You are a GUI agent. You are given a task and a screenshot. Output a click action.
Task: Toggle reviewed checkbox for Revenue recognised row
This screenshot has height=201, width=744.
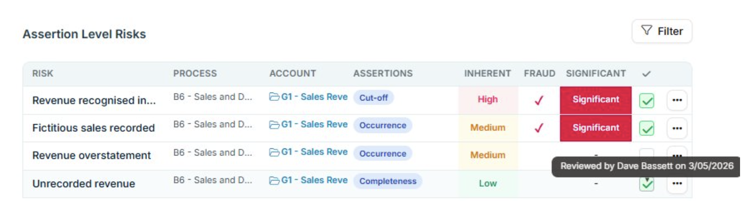646,100
